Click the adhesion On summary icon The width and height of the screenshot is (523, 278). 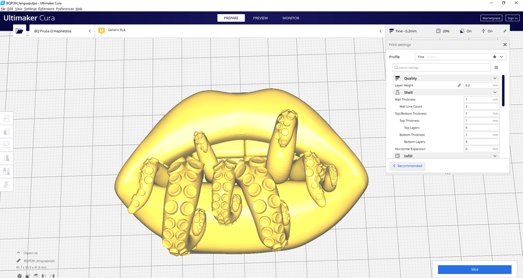tap(483, 31)
